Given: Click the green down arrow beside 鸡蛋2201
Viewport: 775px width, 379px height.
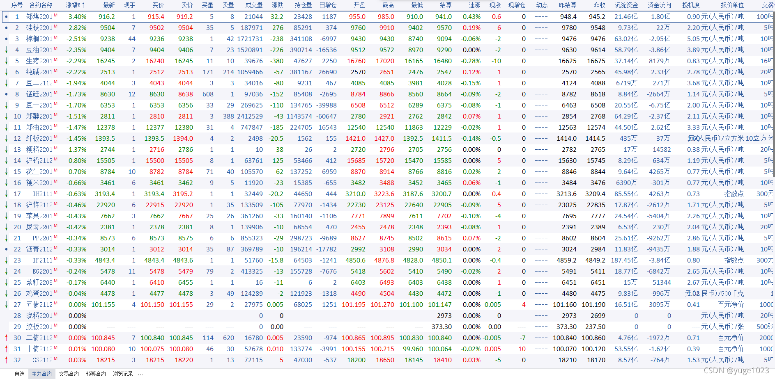Looking at the screenshot, I should [x=6, y=294].
